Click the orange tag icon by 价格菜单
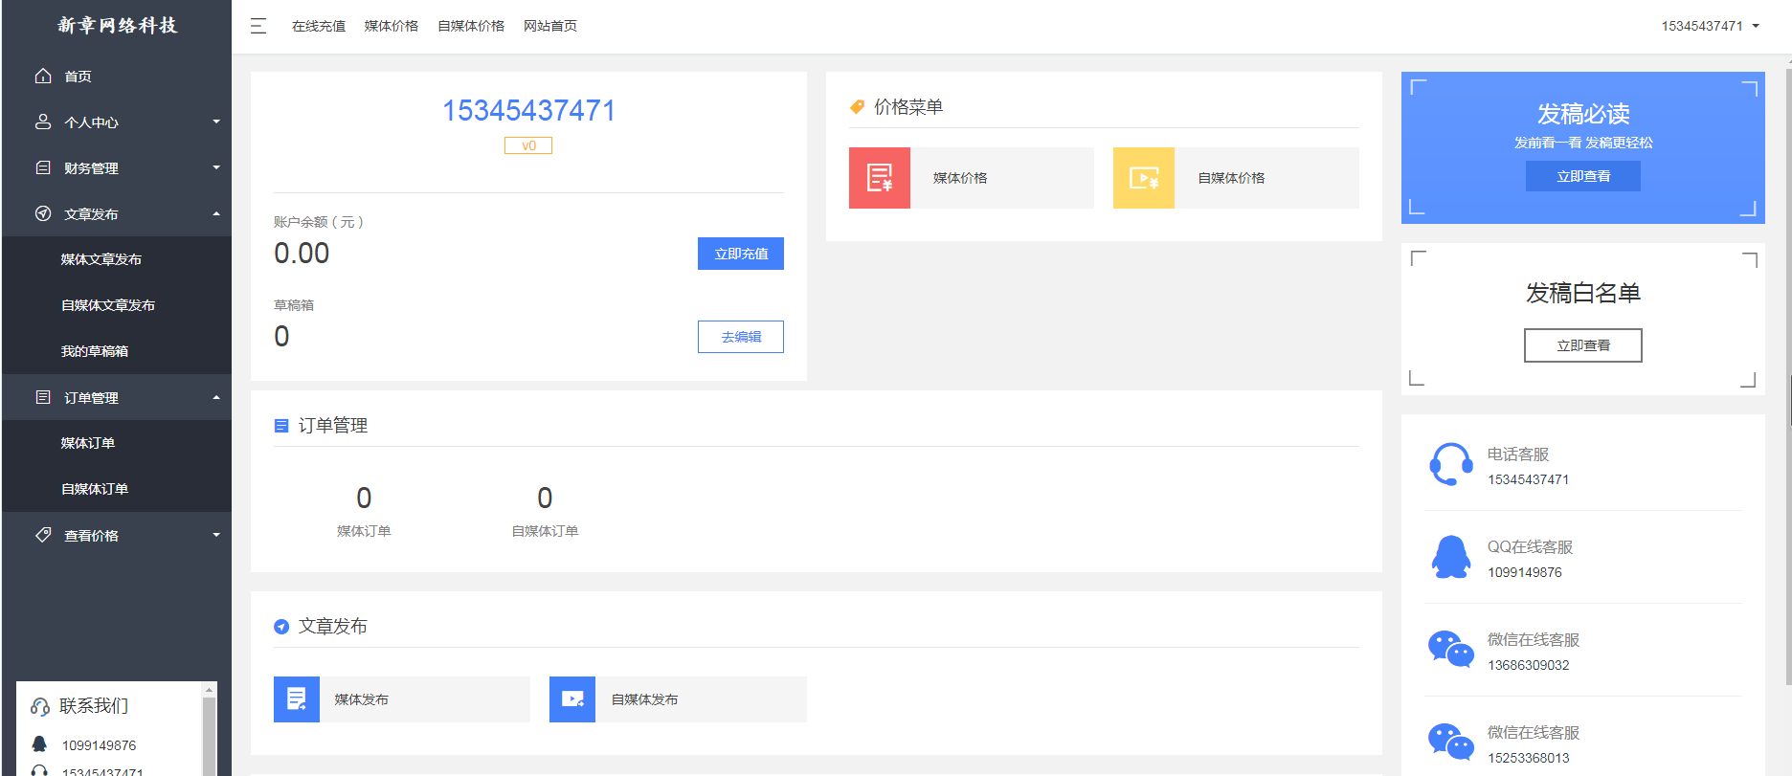 857,107
